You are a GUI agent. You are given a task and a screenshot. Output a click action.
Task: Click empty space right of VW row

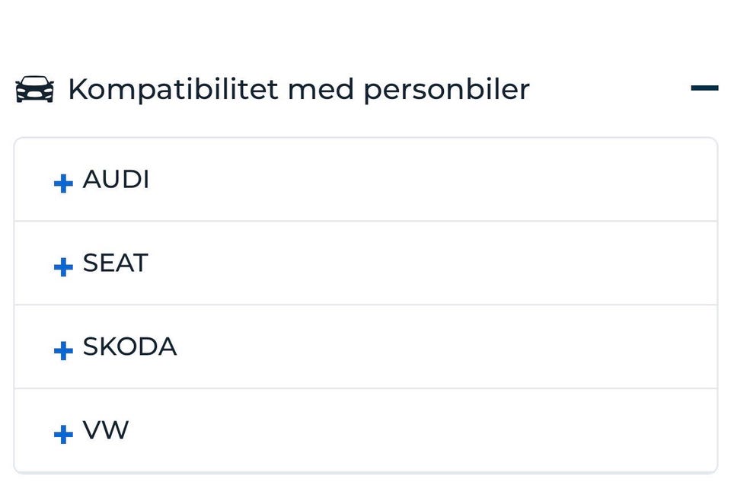click(533, 431)
